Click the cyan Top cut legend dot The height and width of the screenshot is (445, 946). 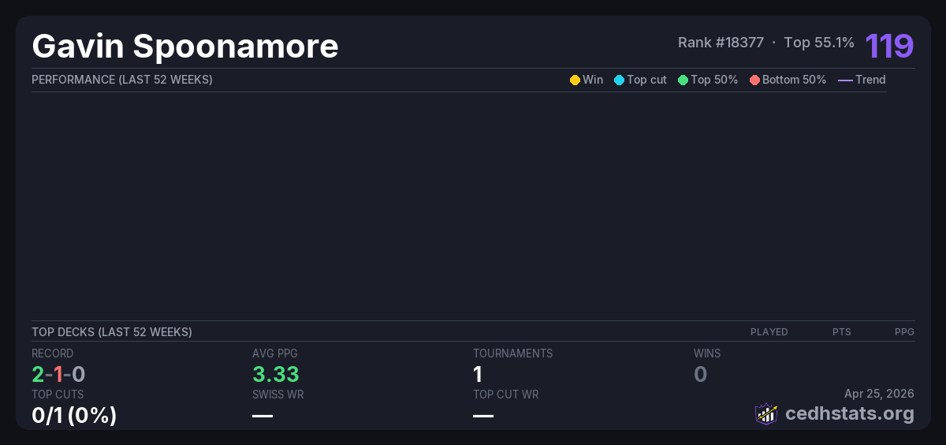(619, 80)
